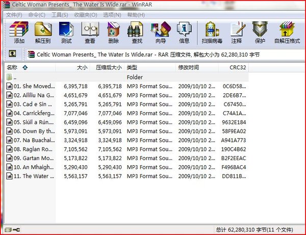The height and width of the screenshot is (235, 306).
Task: Show archive 信息 (Info)
Action: [x=184, y=33]
